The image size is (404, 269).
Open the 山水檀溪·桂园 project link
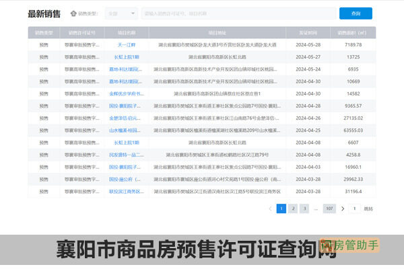coord(127,130)
